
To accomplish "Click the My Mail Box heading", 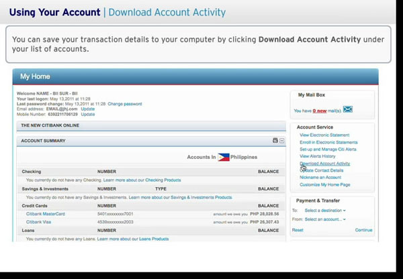I will [312, 95].
